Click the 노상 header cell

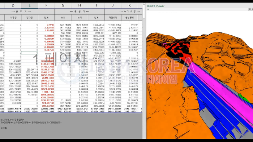(x=63, y=18)
